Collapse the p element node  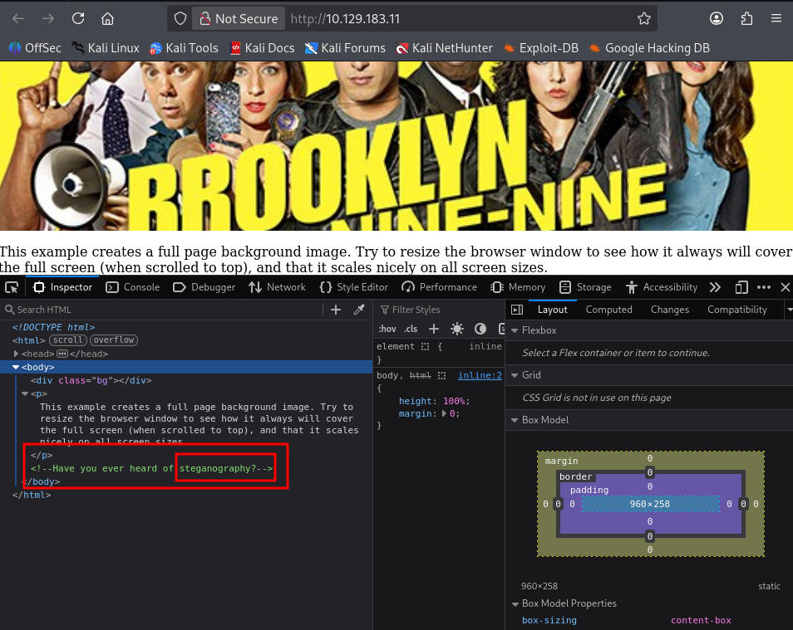tap(25, 393)
